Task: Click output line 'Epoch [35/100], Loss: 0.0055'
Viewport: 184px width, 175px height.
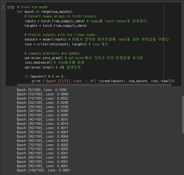Action: [x=42, y=115]
